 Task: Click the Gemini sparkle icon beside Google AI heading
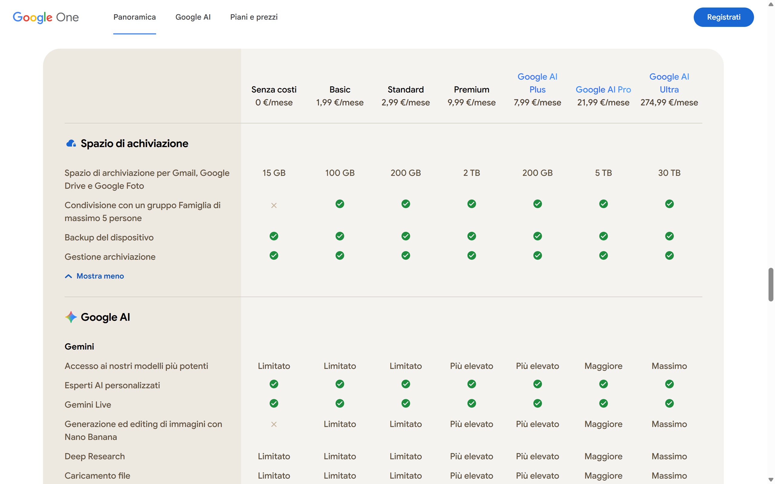71,317
